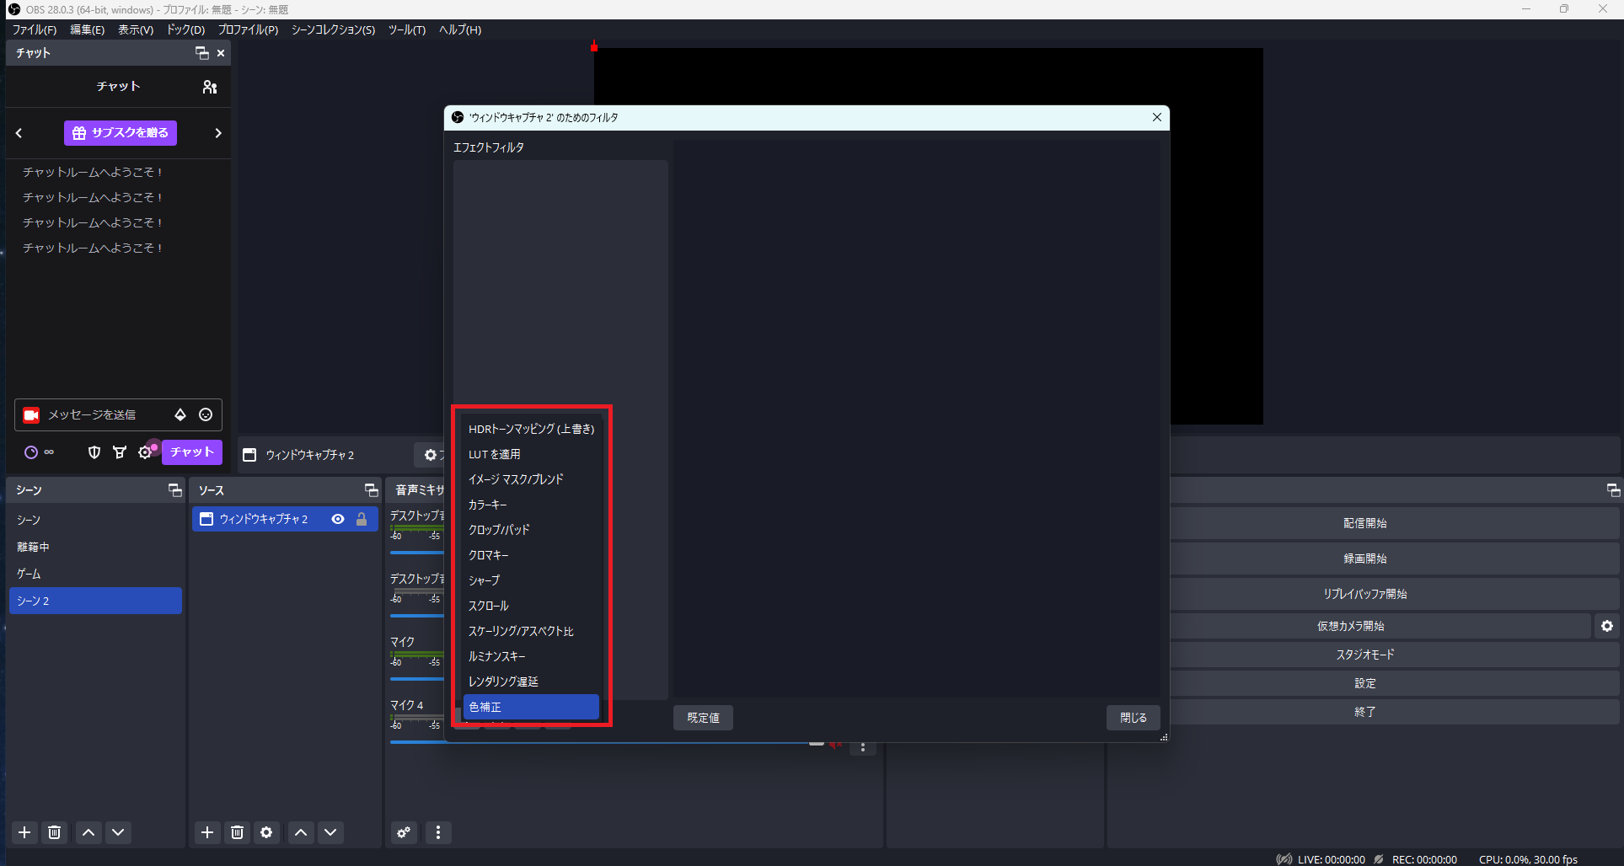The width and height of the screenshot is (1624, 866).
Task: Click the 録画開始 button
Action: tap(1364, 559)
